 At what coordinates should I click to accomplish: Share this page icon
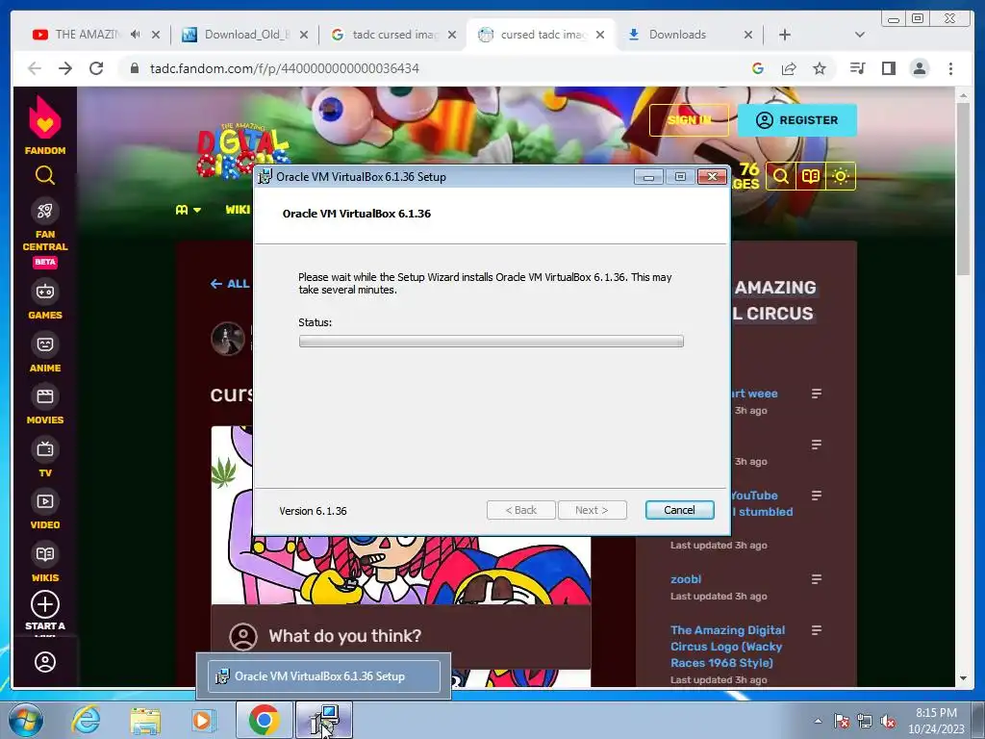click(x=789, y=68)
